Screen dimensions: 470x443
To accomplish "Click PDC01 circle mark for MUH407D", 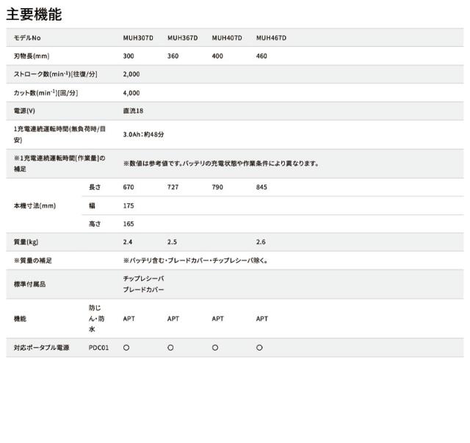I will (215, 348).
